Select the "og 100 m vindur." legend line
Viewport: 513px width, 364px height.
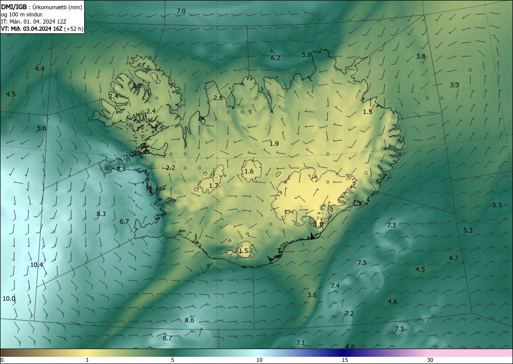[22, 14]
